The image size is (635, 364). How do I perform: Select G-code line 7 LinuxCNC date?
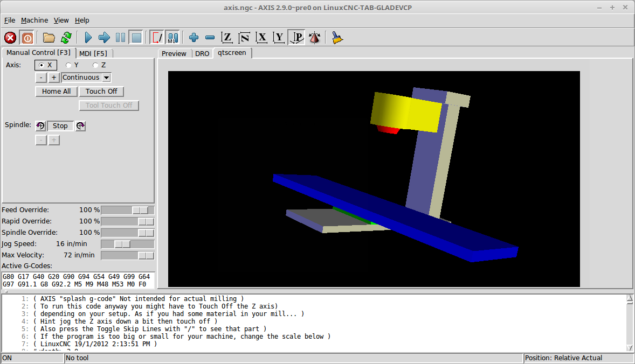(95, 344)
